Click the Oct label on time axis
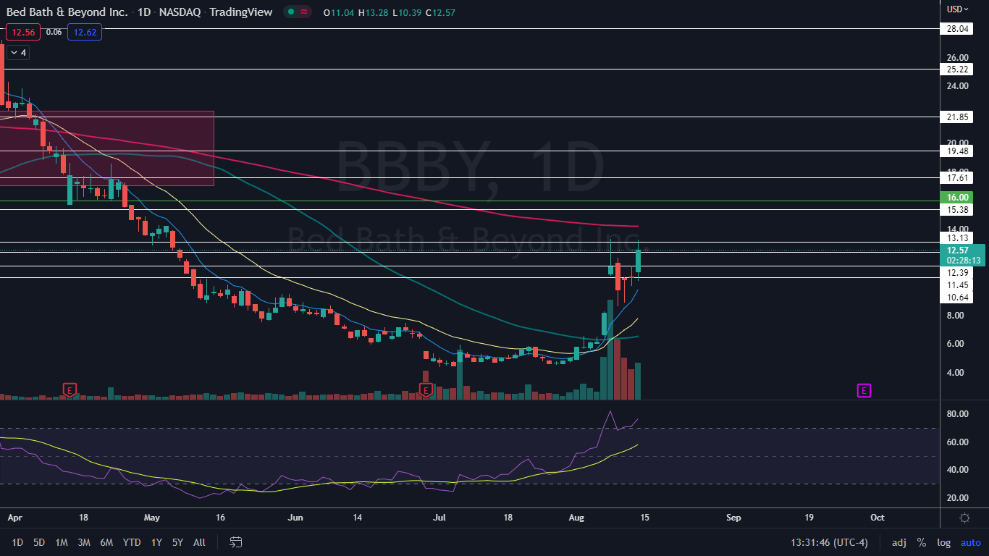Screen dimensions: 989x556 [x=878, y=518]
